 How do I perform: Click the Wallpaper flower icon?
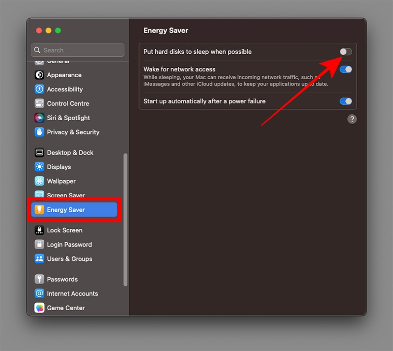(x=39, y=181)
